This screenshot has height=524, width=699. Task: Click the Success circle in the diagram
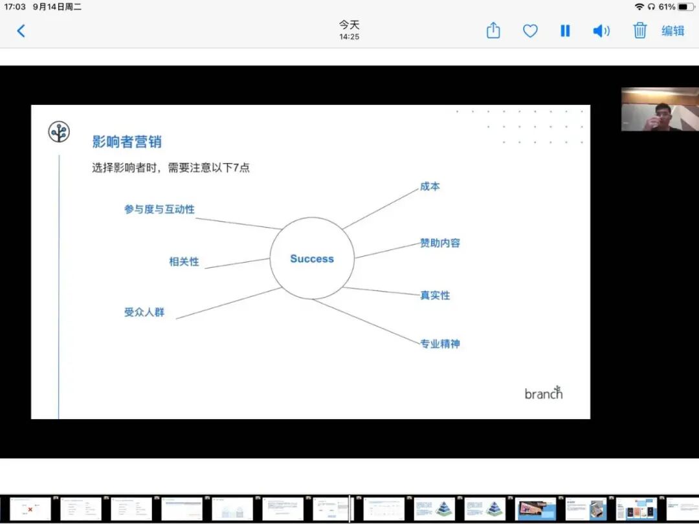coord(312,259)
